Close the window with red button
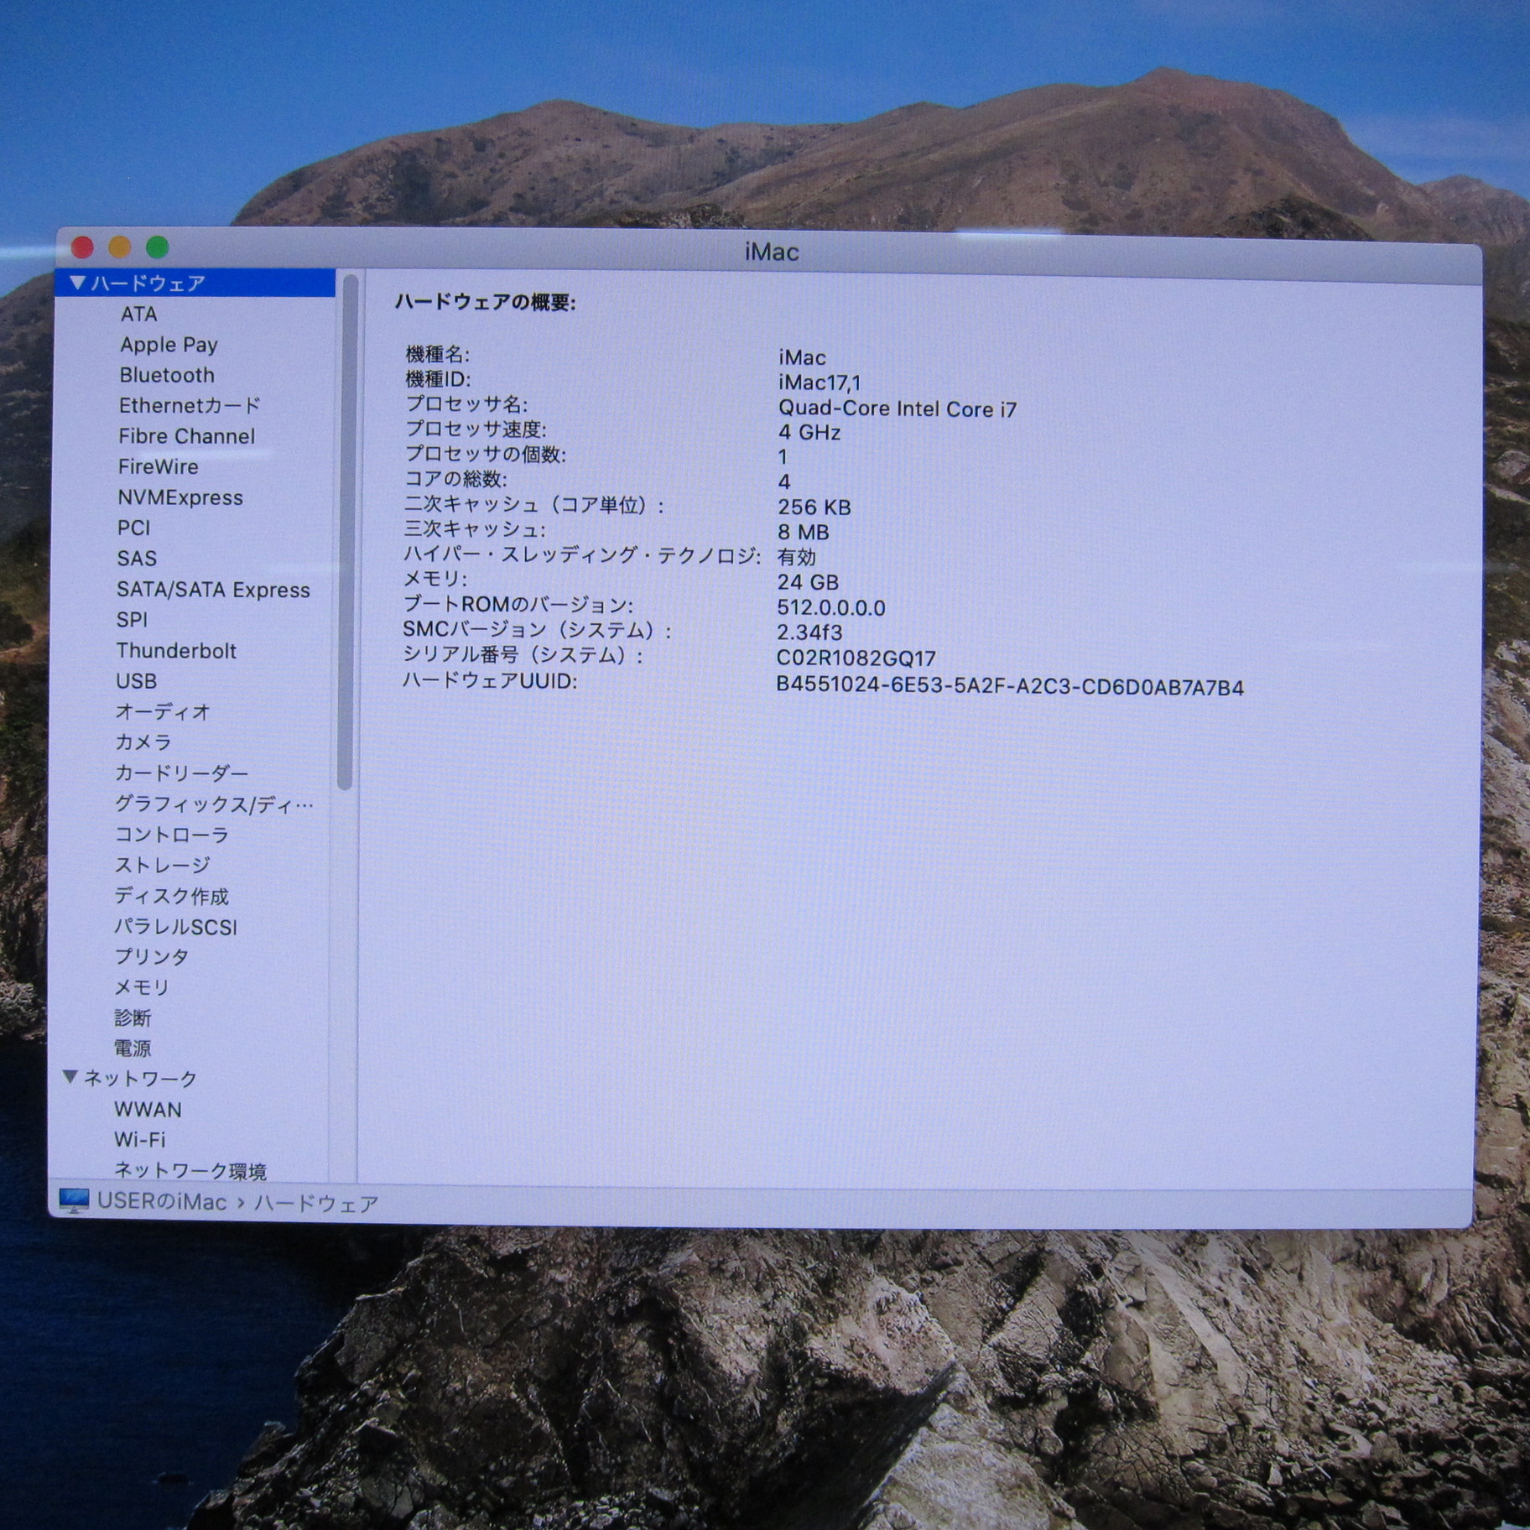 82,247
